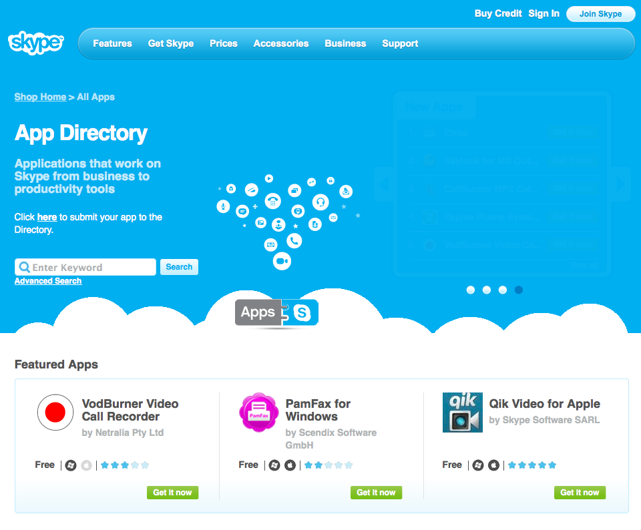The height and width of the screenshot is (530, 641).
Task: Click the 'Free' price label under VodBurner
Action: [45, 465]
